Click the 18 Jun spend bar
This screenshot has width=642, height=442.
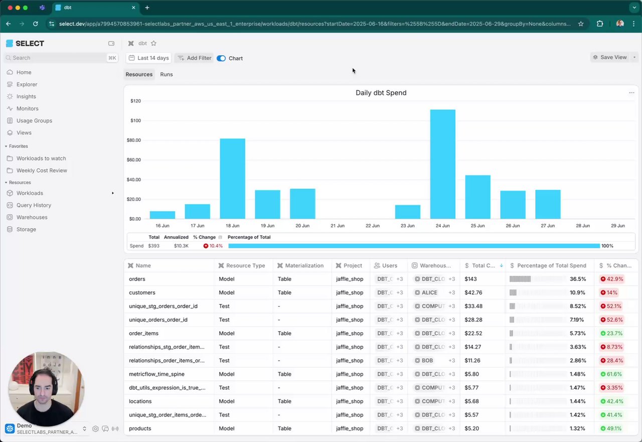click(x=232, y=179)
